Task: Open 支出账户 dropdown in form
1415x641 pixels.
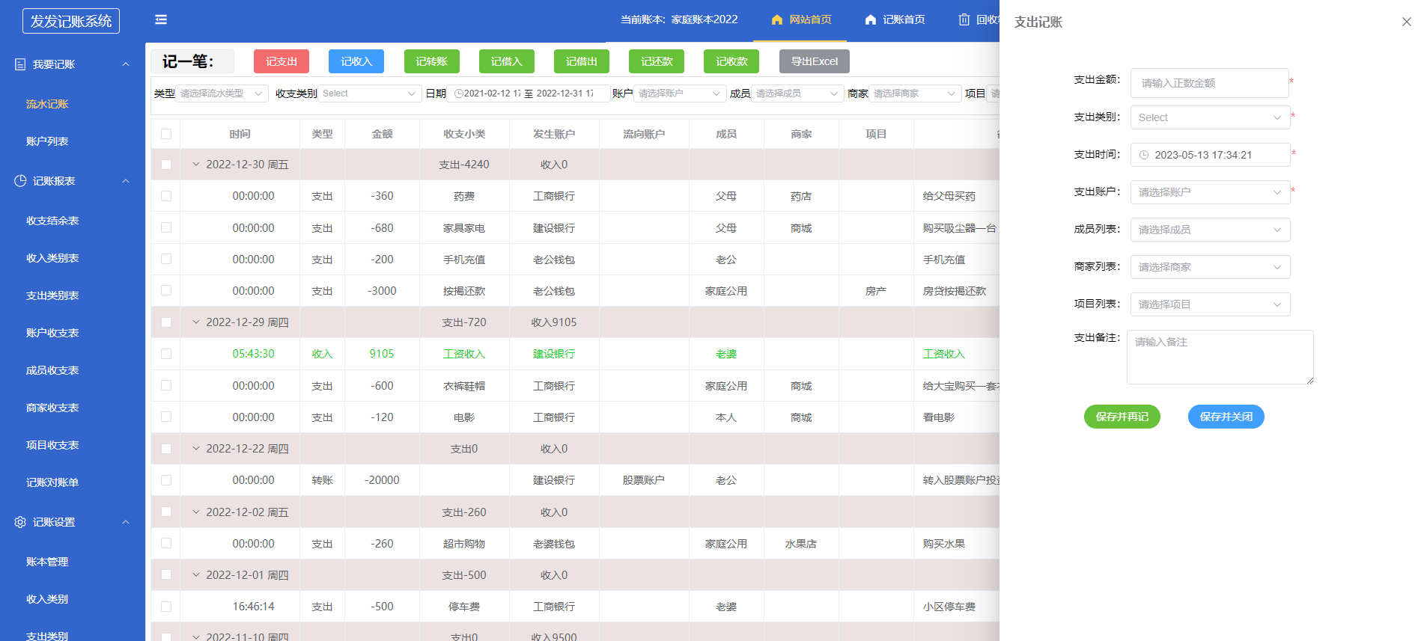Action: 1210,192
